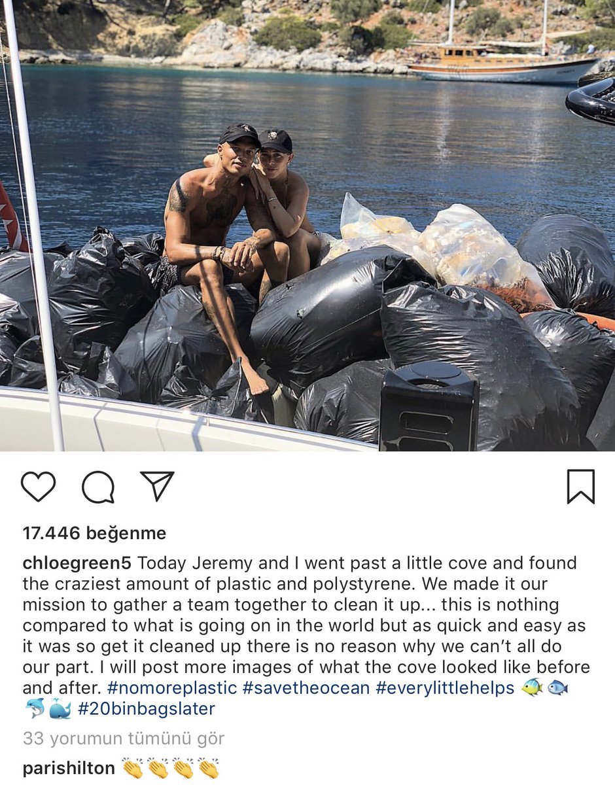Save the post with the bookmark icon
The height and width of the screenshot is (785, 615).
581,487
